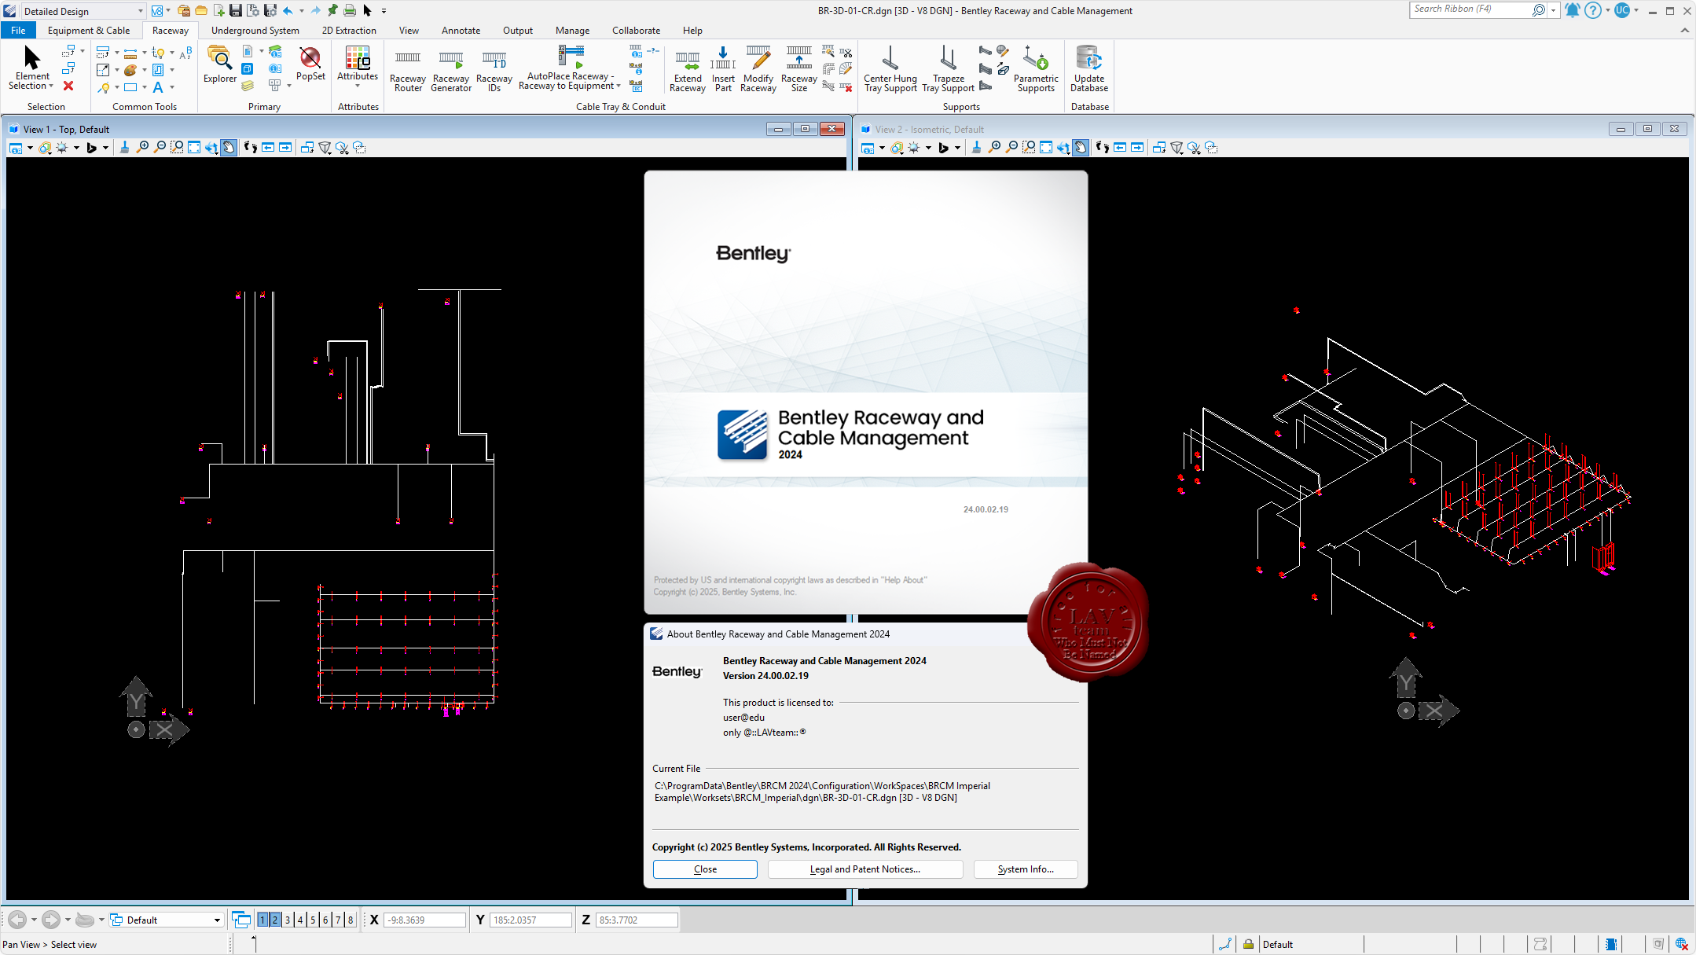Click the X coordinate field
This screenshot has height=955, width=1696.
424,920
